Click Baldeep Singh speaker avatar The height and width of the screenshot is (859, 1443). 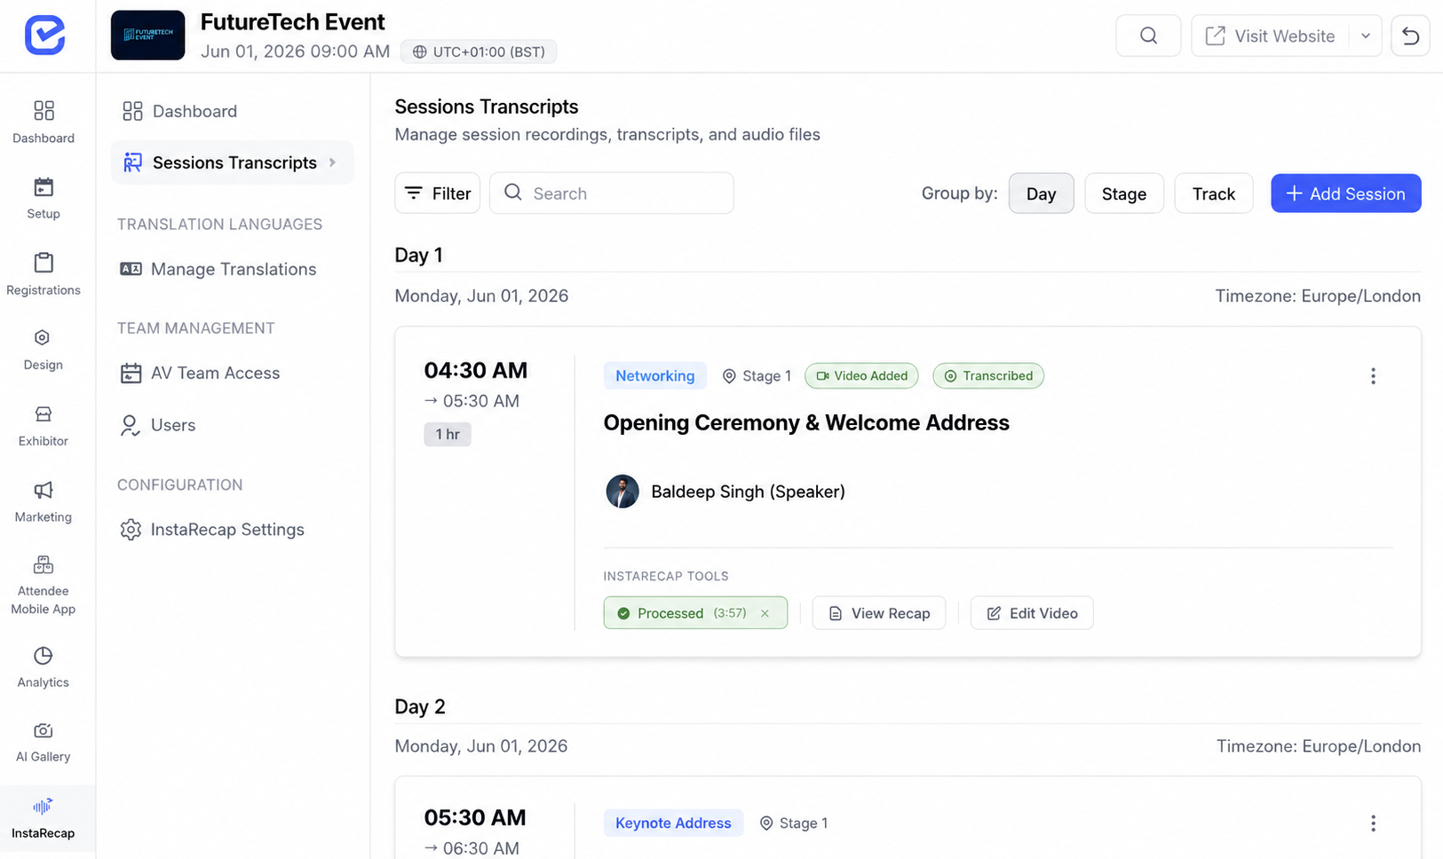click(622, 492)
